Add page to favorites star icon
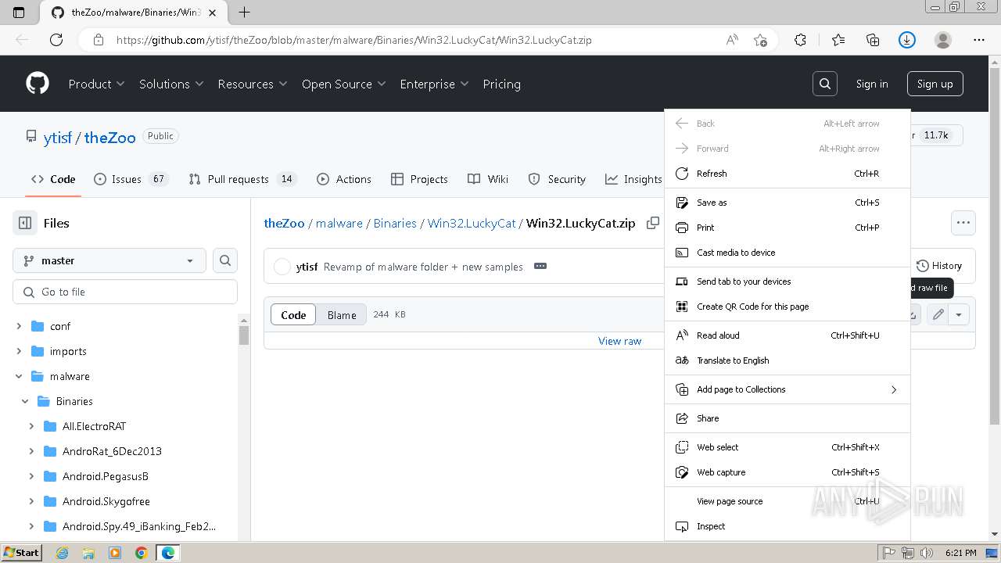The image size is (1001, 563). click(x=760, y=40)
